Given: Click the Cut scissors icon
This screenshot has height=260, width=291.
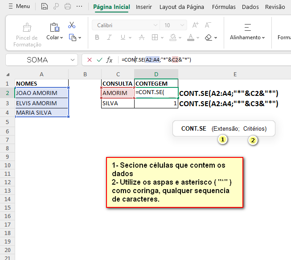Looking at the screenshot, I should tap(72, 25).
